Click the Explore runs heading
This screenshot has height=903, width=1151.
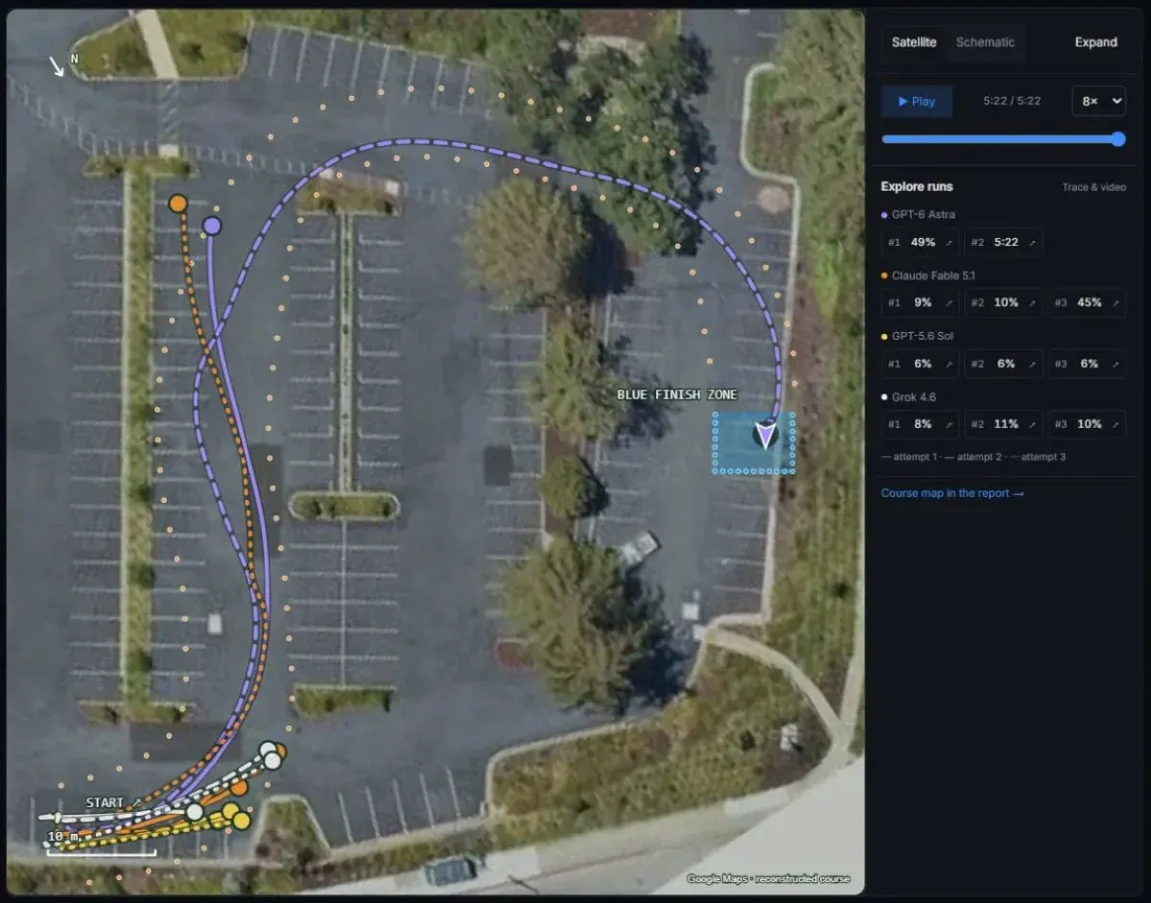tap(917, 186)
